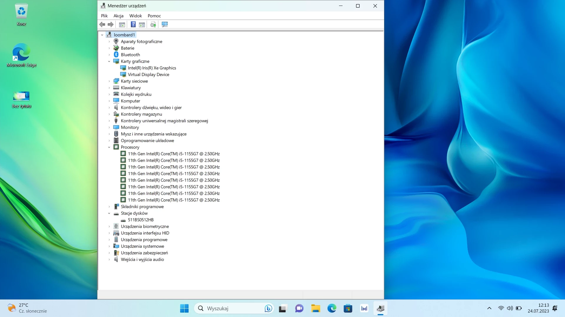565x317 pixels.
Task: Click the Urządzenia zabezpieczeń icon
Action: 116,253
